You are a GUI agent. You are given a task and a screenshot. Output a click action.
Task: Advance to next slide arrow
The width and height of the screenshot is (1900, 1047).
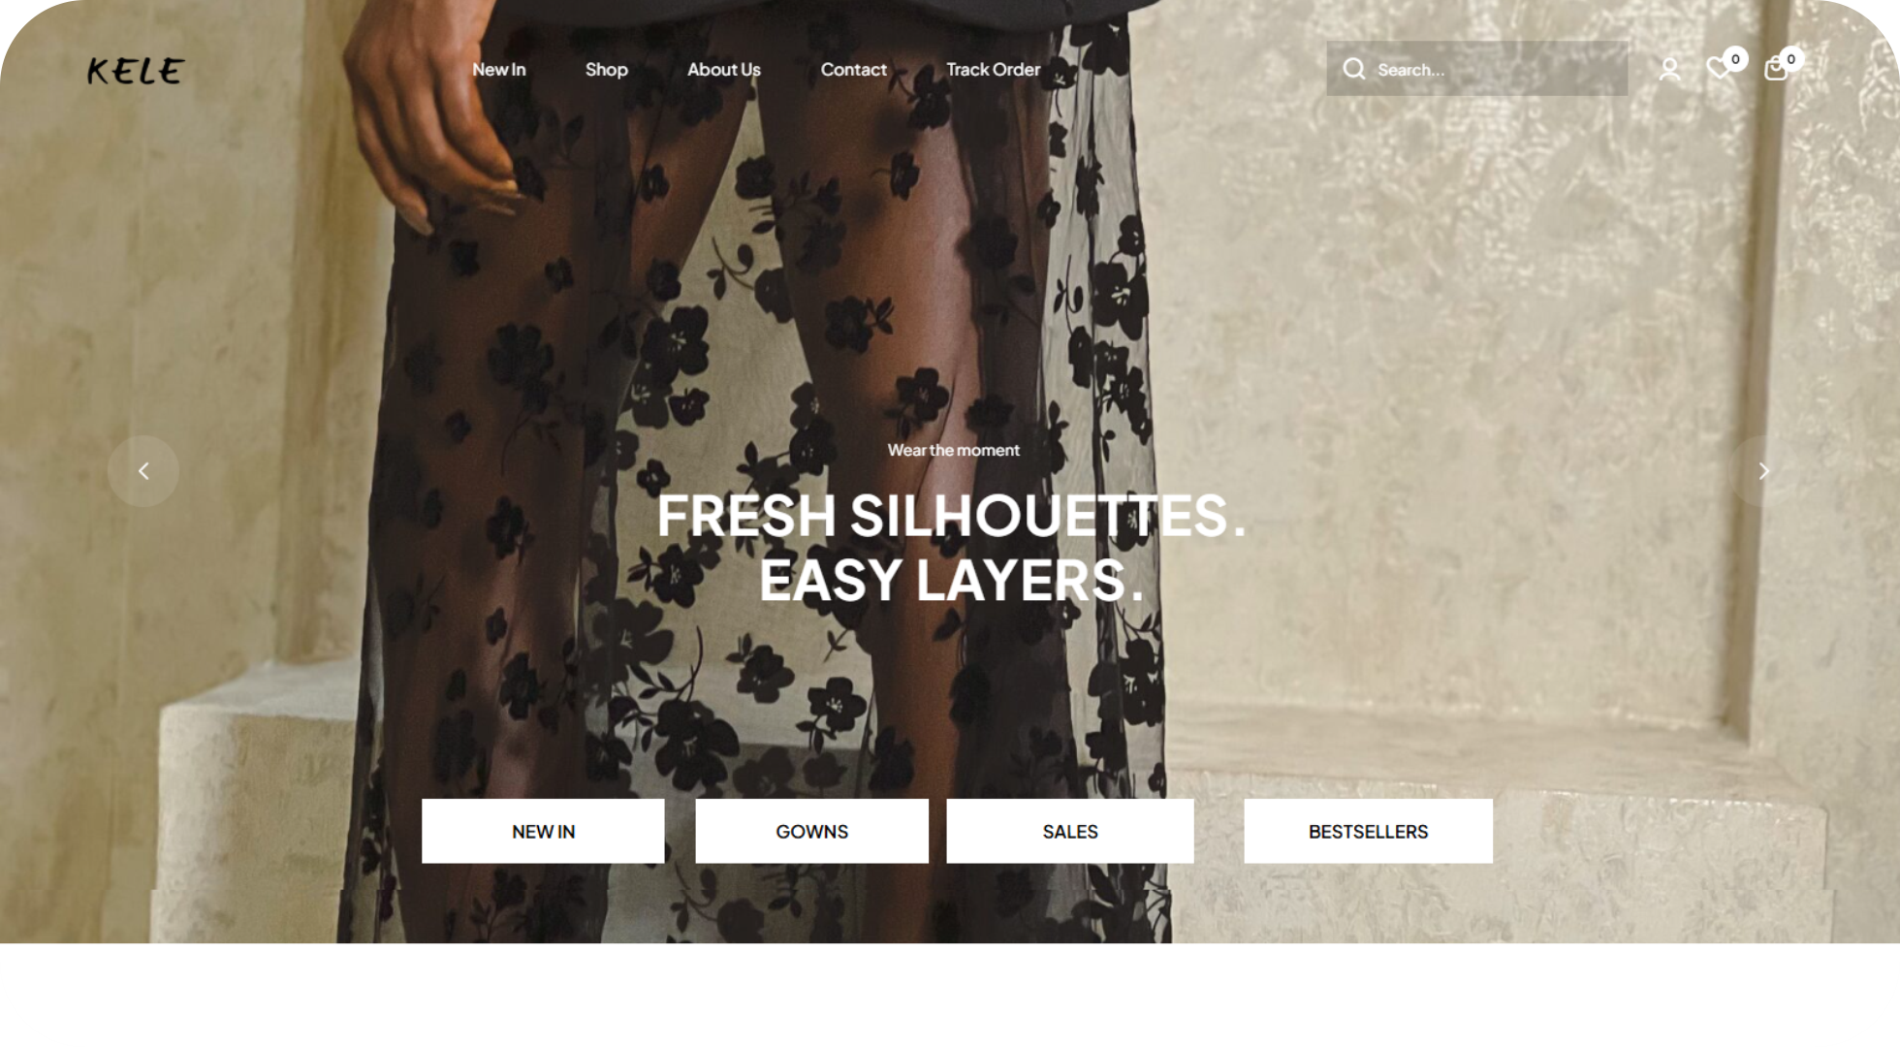[x=1763, y=471]
